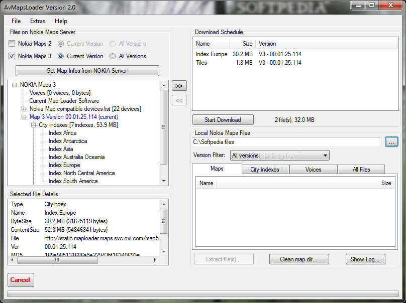Click file details scroll right arrow
Image resolution: width=406 pixels, height=303 pixels.
point(155,260)
